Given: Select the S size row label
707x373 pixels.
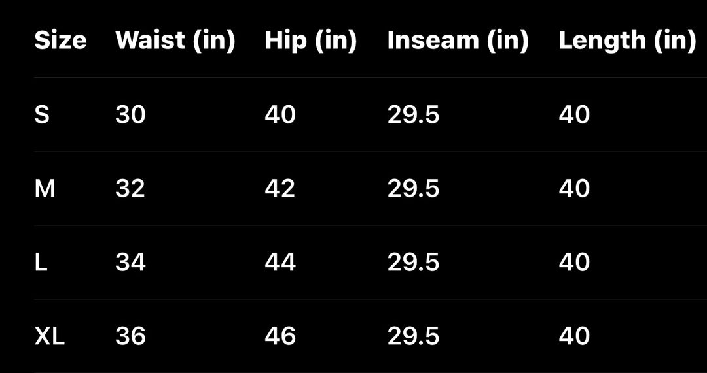Looking at the screenshot, I should (x=42, y=115).
